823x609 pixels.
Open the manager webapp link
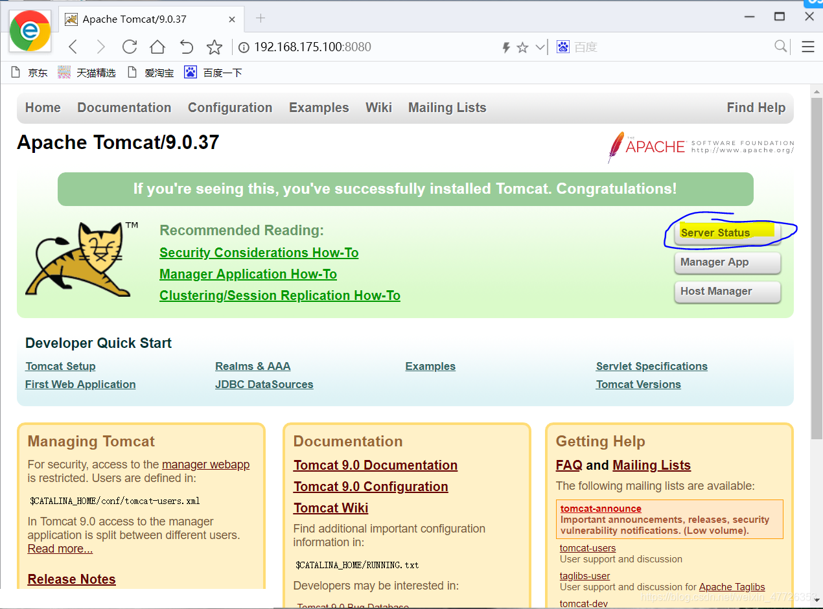tap(205, 465)
